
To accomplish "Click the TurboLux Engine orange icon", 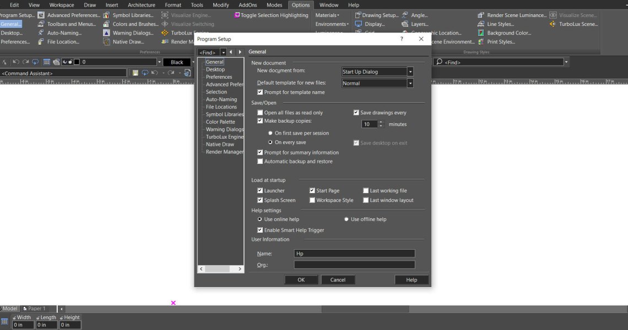I will point(165,33).
